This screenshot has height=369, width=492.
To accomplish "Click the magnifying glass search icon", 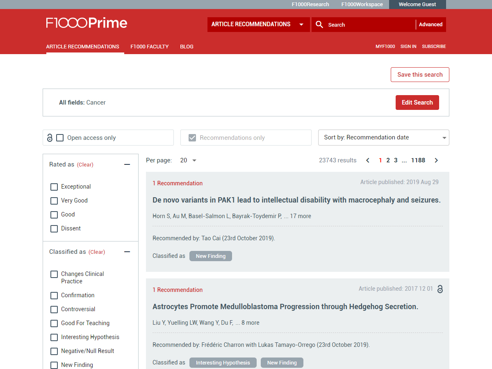I will pos(319,25).
